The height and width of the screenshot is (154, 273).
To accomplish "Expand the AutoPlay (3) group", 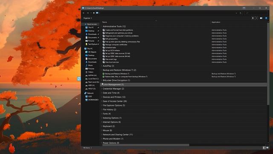I will pyautogui.click(x=108, y=66).
